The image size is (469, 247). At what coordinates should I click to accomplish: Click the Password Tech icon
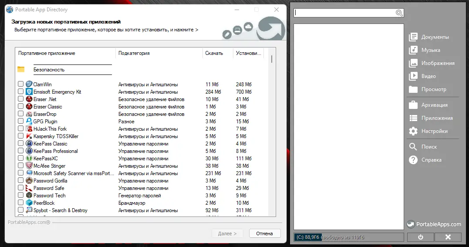click(29, 195)
